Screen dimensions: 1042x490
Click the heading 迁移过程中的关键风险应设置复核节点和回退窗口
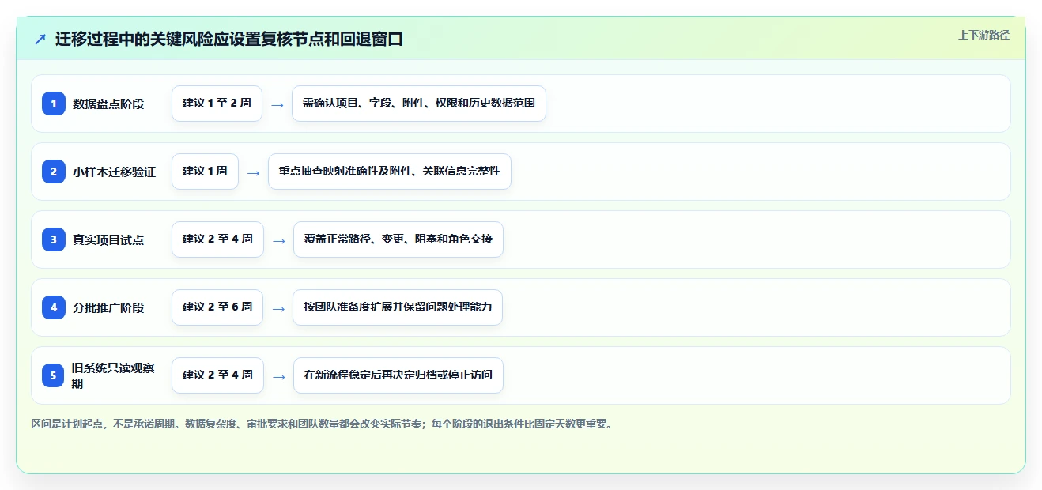pyautogui.click(x=229, y=39)
